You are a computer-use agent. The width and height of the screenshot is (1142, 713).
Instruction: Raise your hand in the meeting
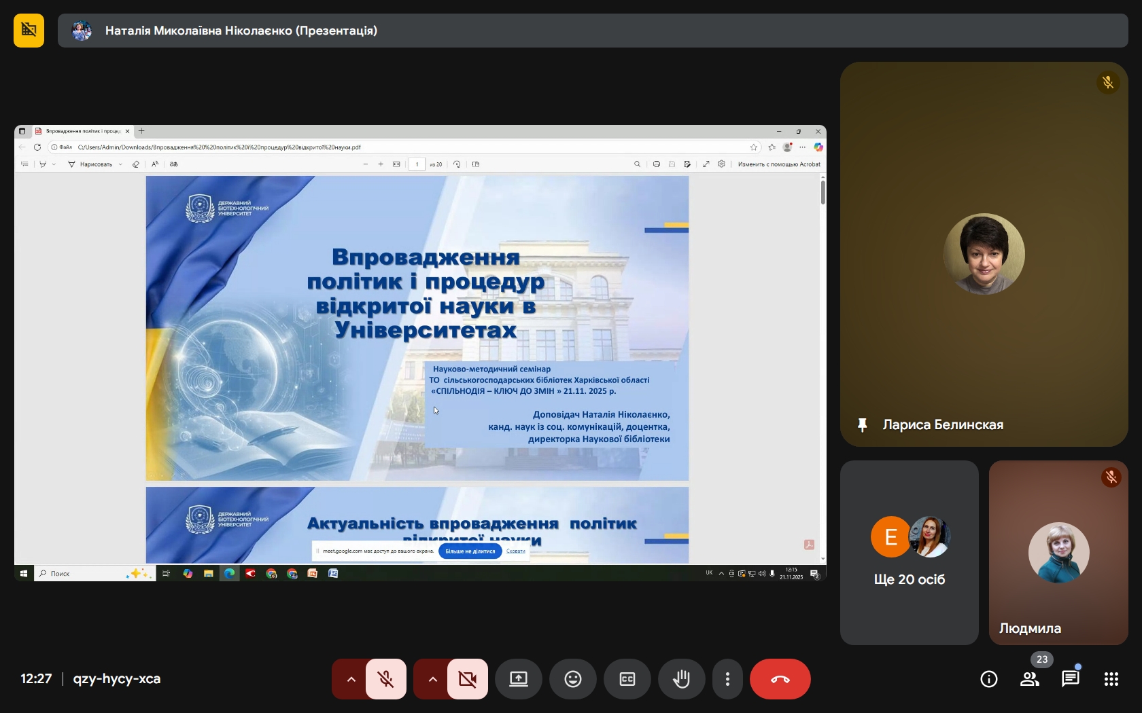click(x=681, y=679)
